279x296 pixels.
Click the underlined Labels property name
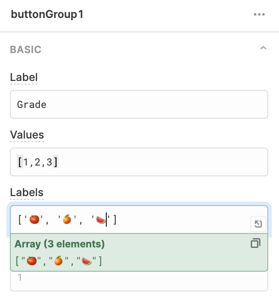pos(27,193)
